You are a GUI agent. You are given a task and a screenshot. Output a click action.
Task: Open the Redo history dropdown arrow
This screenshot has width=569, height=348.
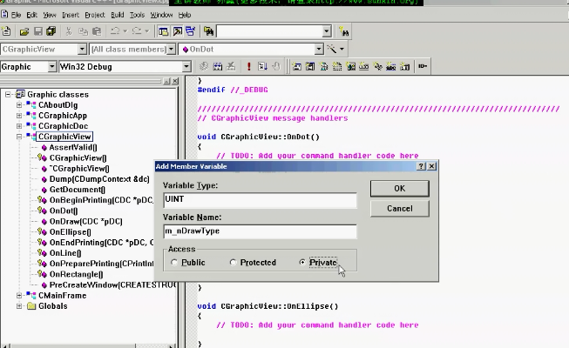pyautogui.click(x=147, y=31)
